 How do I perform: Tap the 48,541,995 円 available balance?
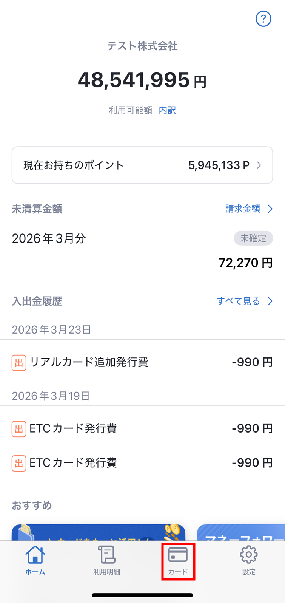[x=142, y=80]
